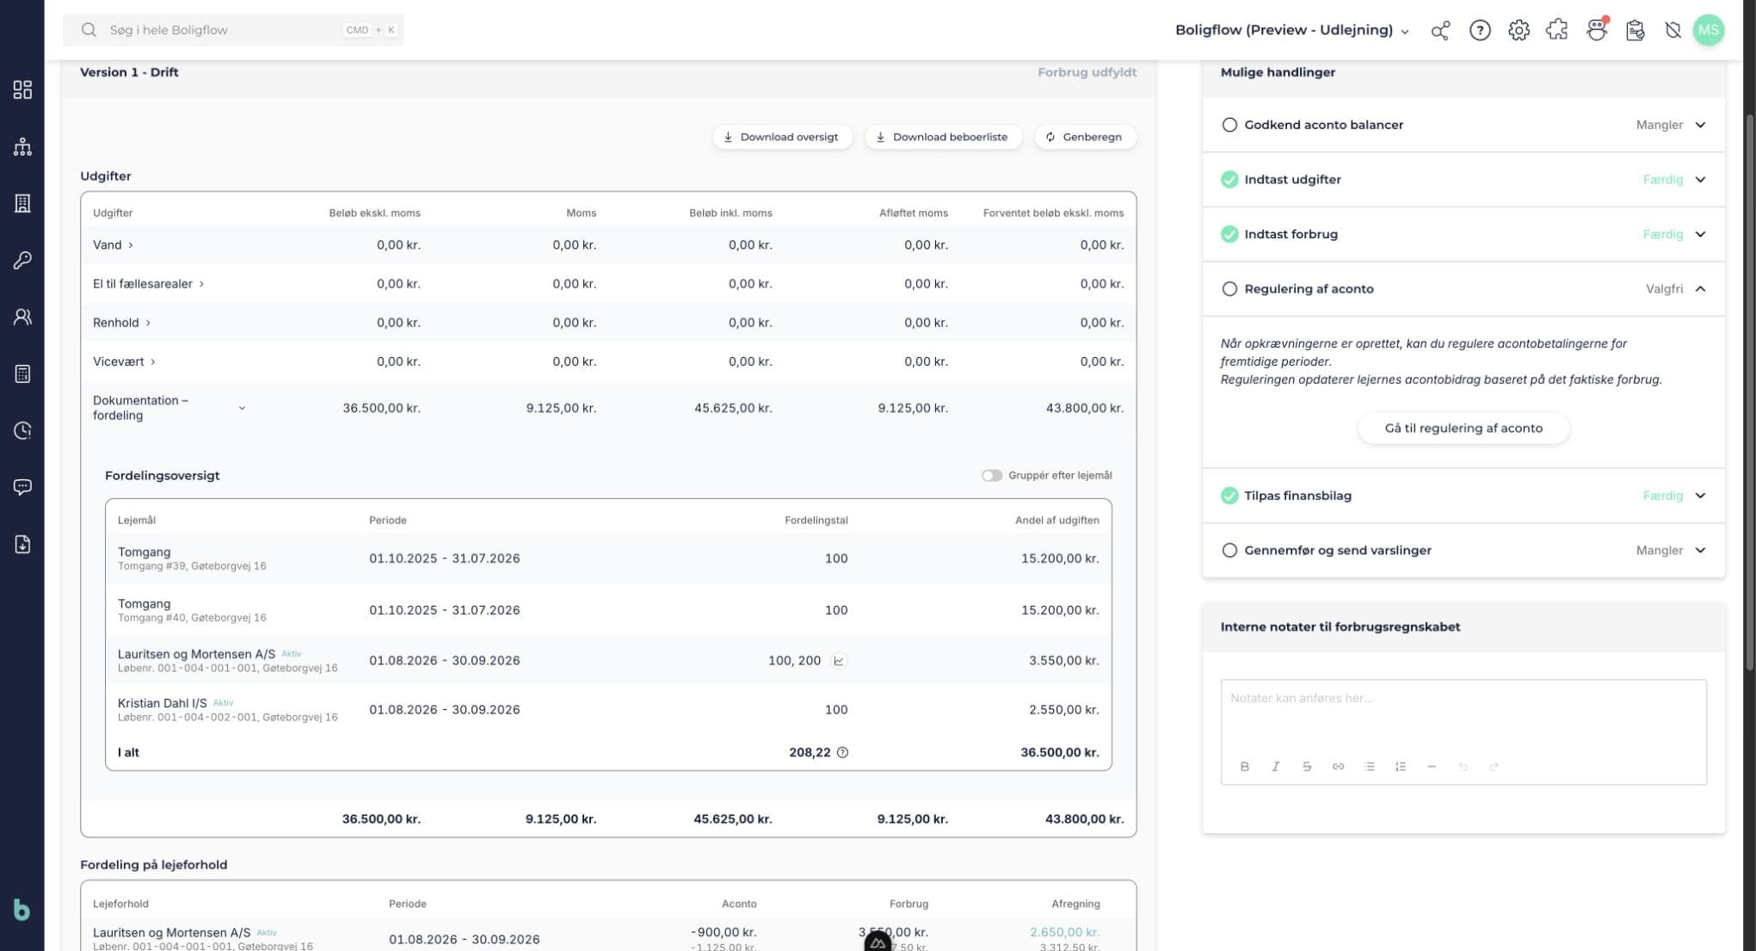This screenshot has height=951, width=1756.
Task: Open the help question mark icon
Action: (1480, 30)
